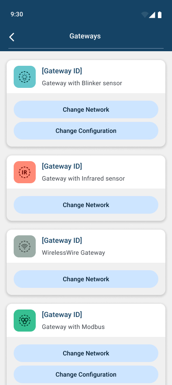
Task: Open the Gateway with Modbus entry
Action: (86, 321)
